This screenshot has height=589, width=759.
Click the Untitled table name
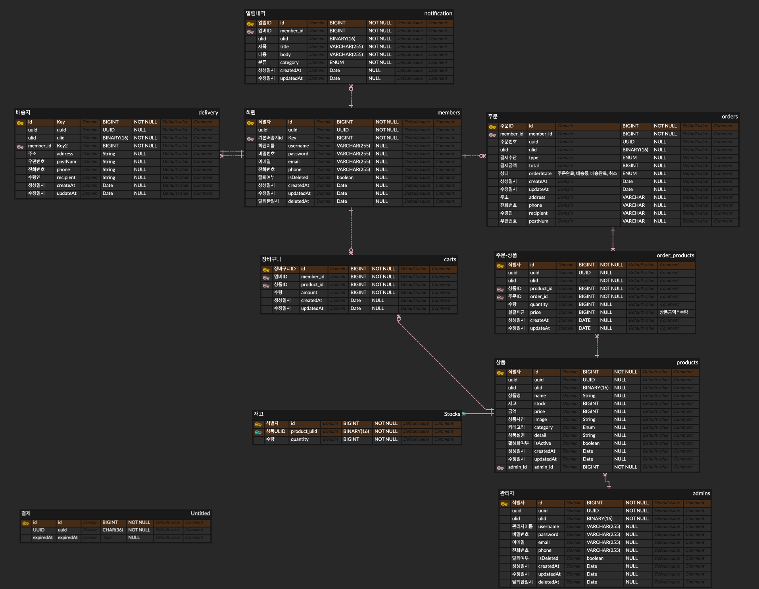pyautogui.click(x=200, y=513)
